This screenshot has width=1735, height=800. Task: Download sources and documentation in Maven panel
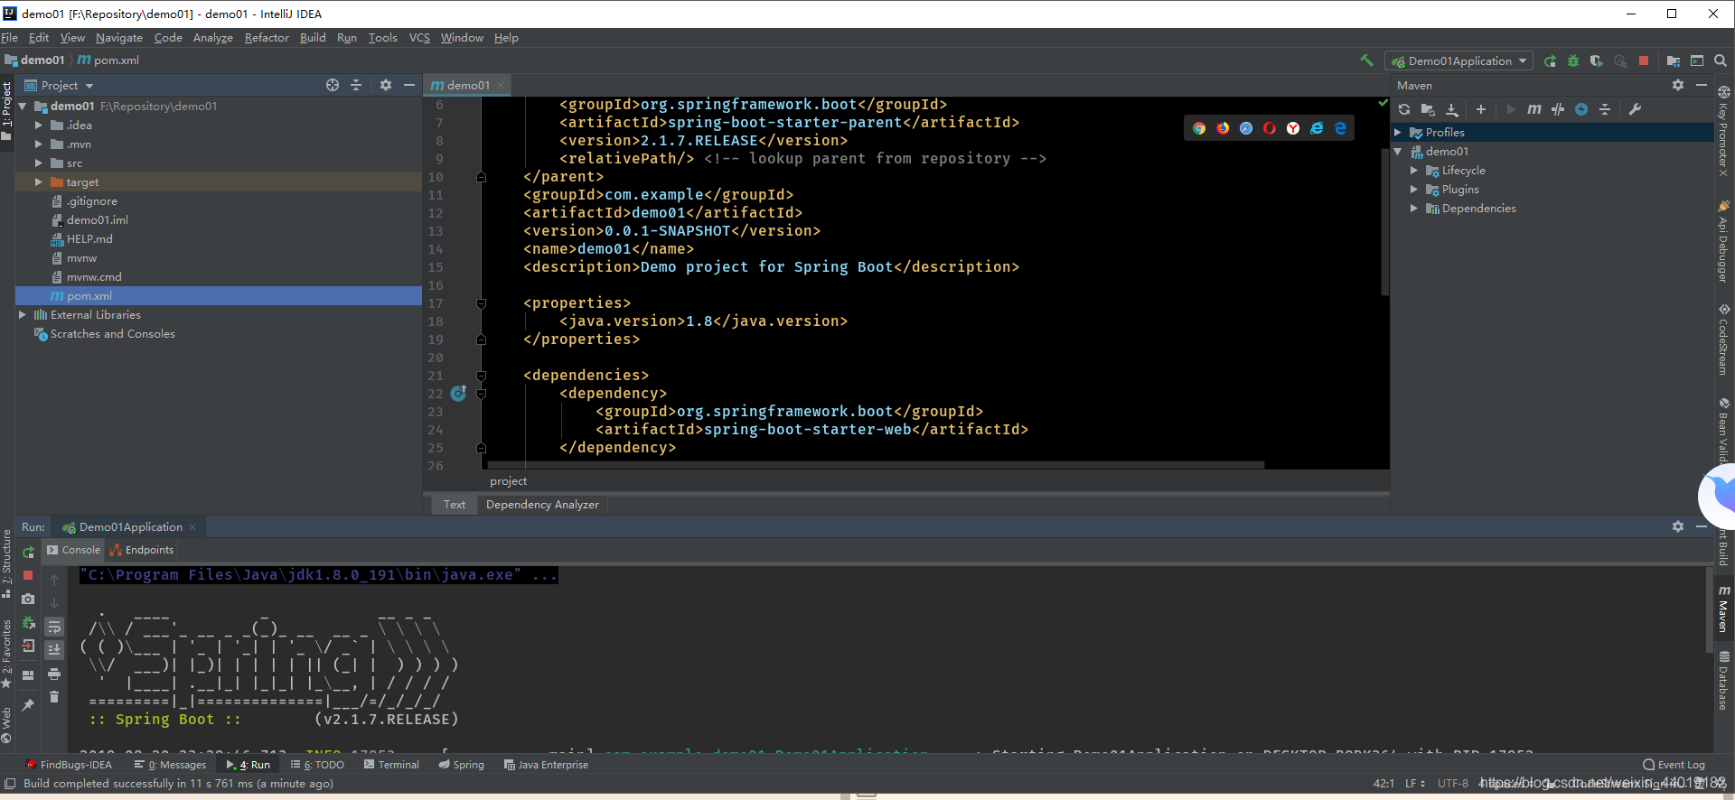click(x=1452, y=109)
